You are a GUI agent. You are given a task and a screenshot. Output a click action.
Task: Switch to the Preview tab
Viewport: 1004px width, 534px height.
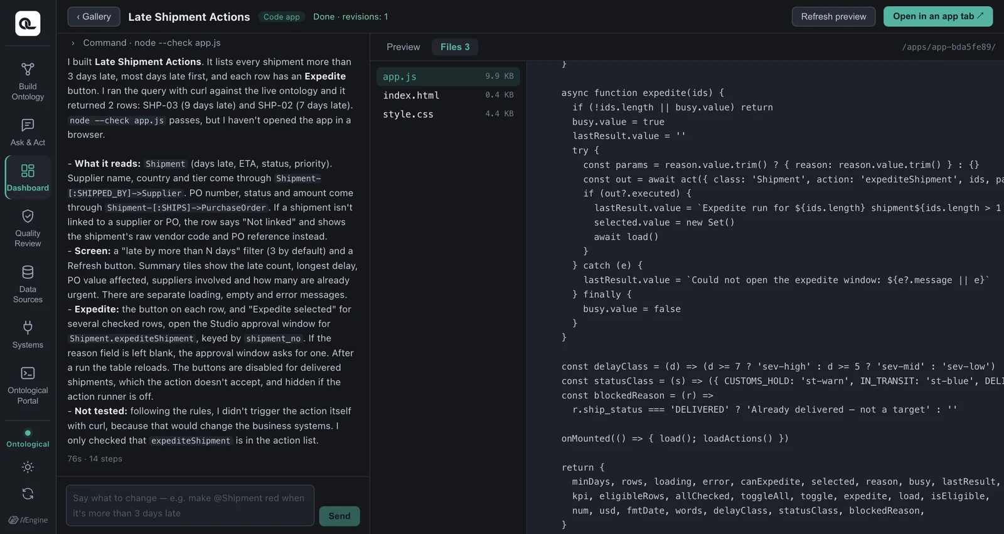[x=403, y=47]
